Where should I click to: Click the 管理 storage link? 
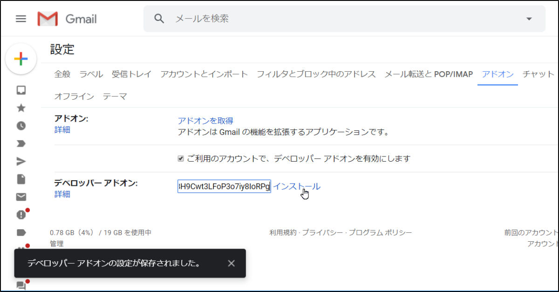pos(57,244)
